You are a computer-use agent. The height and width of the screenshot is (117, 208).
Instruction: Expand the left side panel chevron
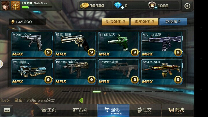point(1,64)
